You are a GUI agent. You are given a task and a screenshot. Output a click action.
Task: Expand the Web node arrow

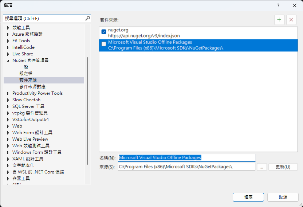coord(8,126)
